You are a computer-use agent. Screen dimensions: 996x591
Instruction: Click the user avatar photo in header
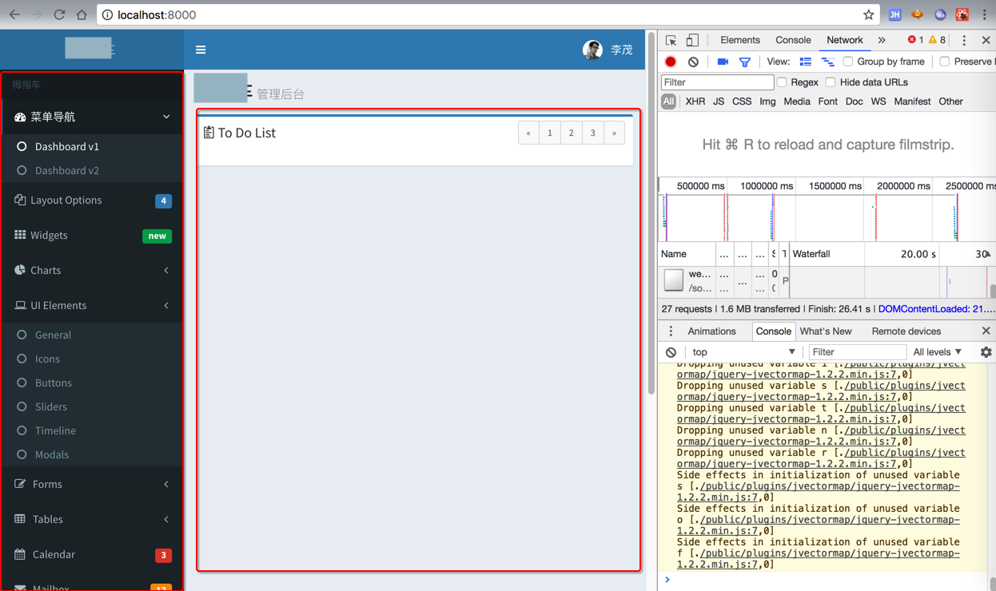tap(592, 50)
